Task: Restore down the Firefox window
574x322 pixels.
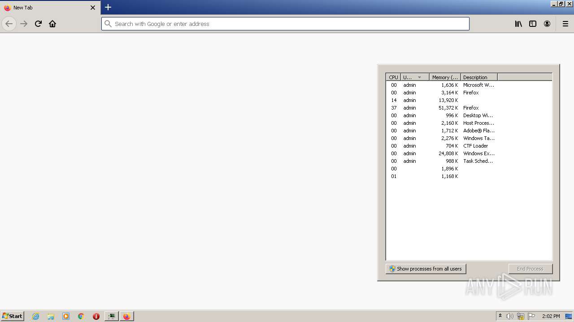Action: click(x=561, y=4)
